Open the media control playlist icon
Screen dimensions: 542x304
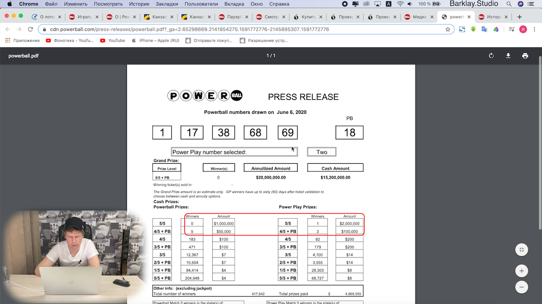coord(511,29)
